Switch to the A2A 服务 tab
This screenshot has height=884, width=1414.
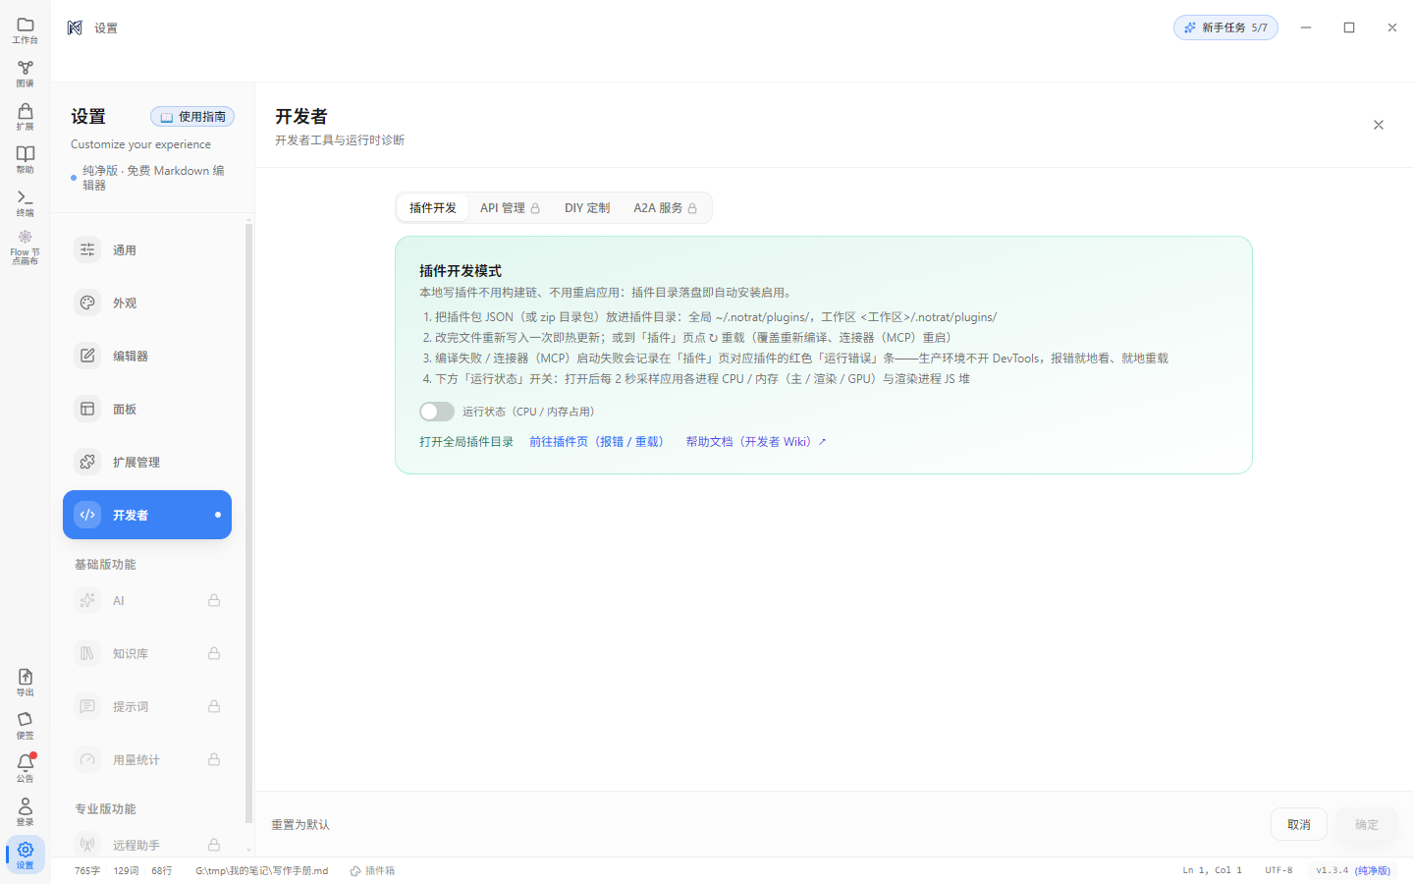[x=665, y=208]
